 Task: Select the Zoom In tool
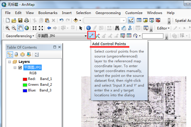(7, 28)
